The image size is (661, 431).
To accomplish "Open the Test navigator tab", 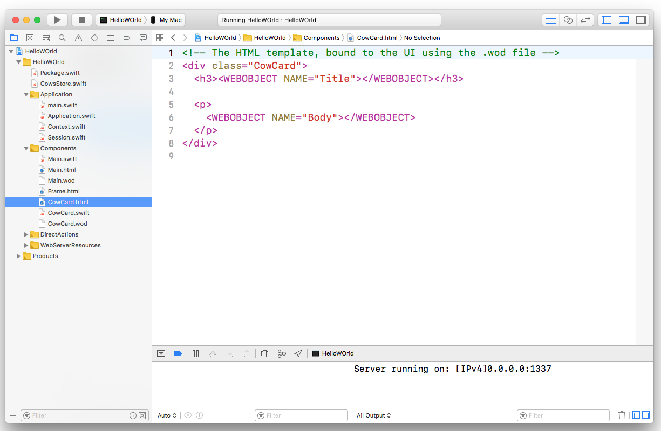I will click(95, 38).
